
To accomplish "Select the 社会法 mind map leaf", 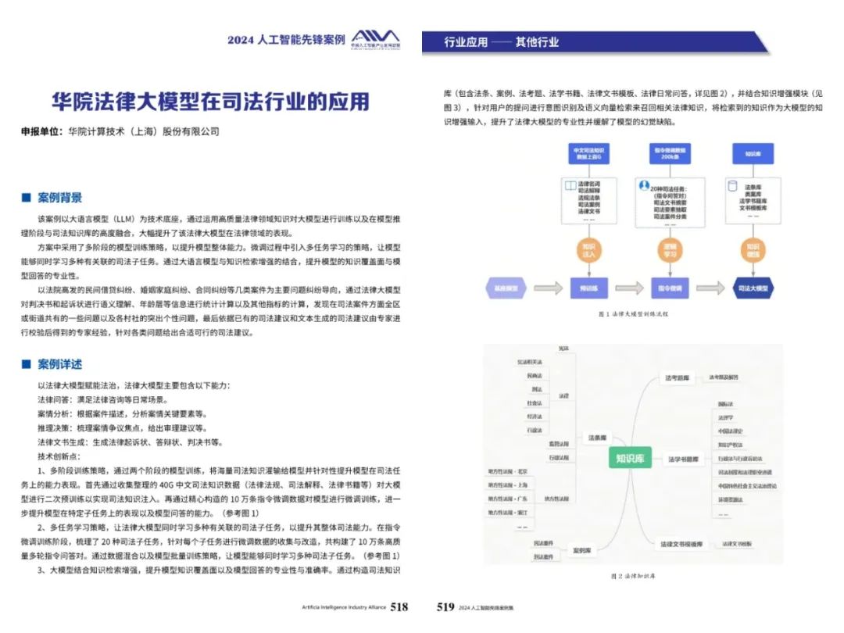I will click(535, 402).
